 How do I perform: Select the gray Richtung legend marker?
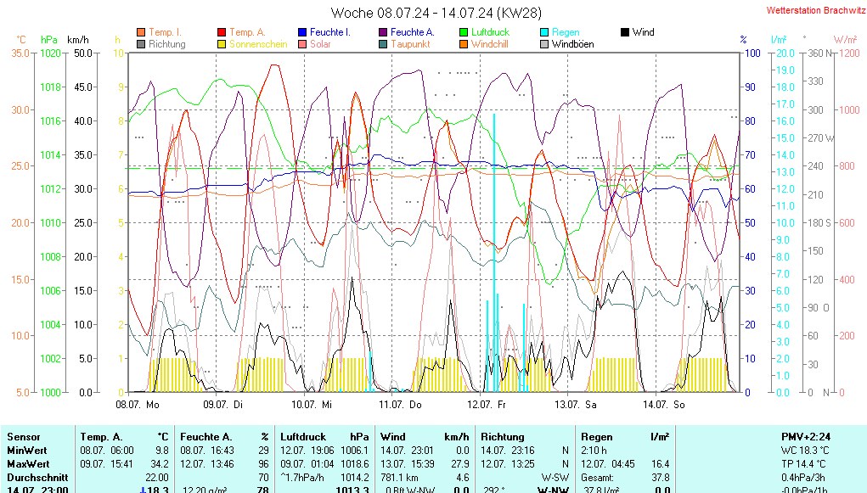coord(142,44)
